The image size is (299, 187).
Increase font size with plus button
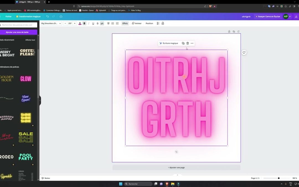(x=75, y=24)
